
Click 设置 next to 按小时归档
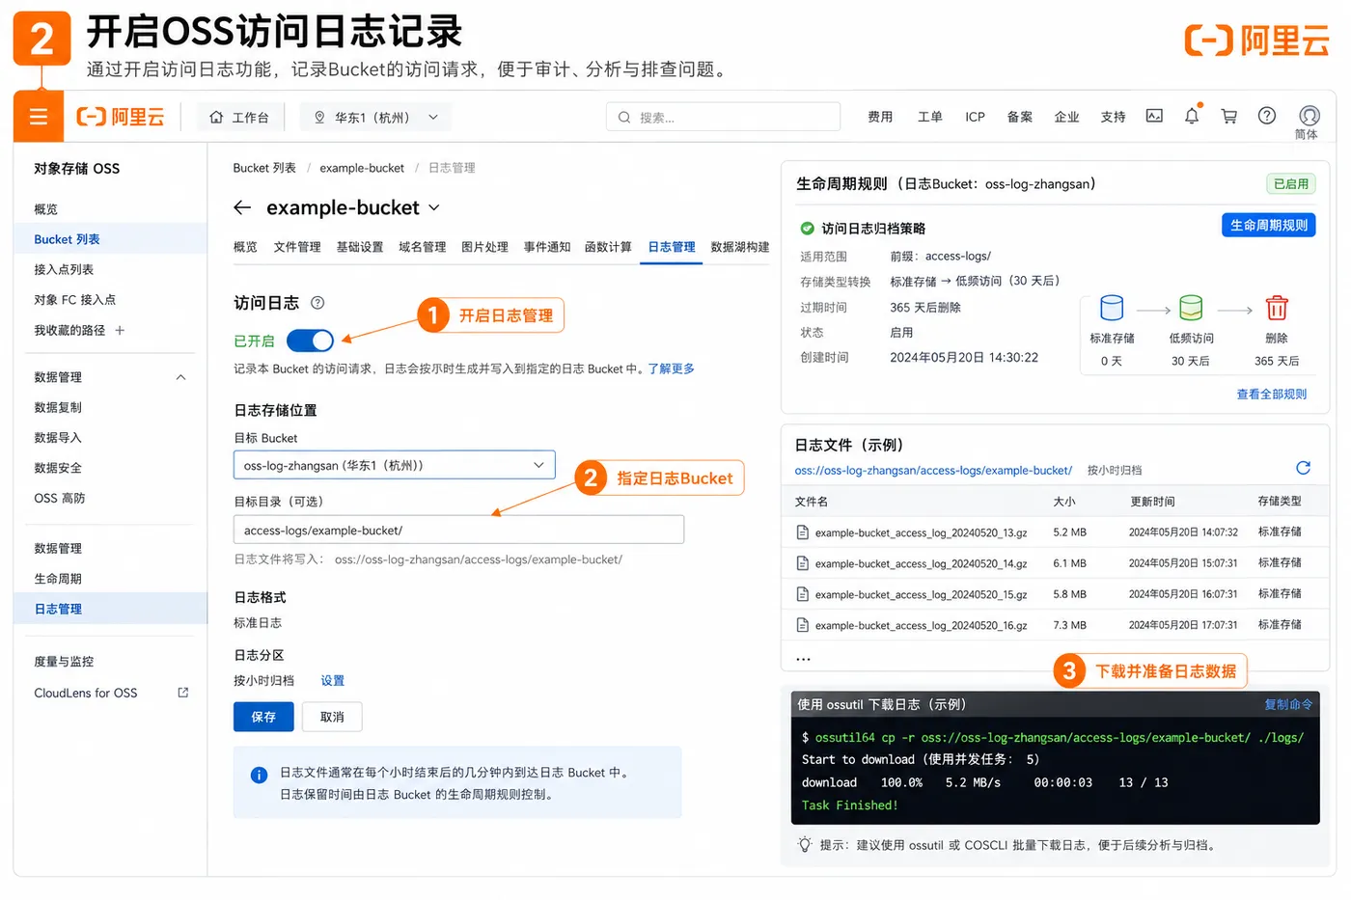point(333,680)
